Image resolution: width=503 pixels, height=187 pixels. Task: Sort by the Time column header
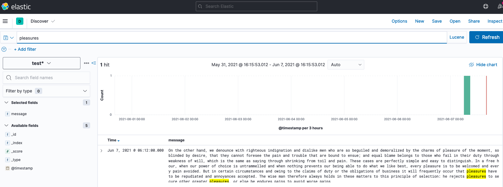click(114, 140)
